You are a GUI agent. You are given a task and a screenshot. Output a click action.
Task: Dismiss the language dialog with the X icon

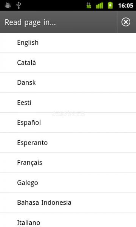(126, 22)
